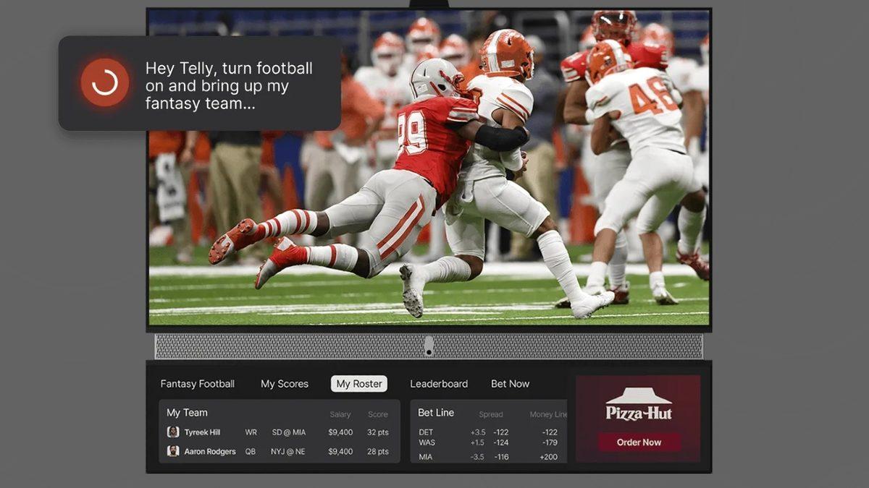Click Tyreek Hill's player avatar

pos(173,432)
